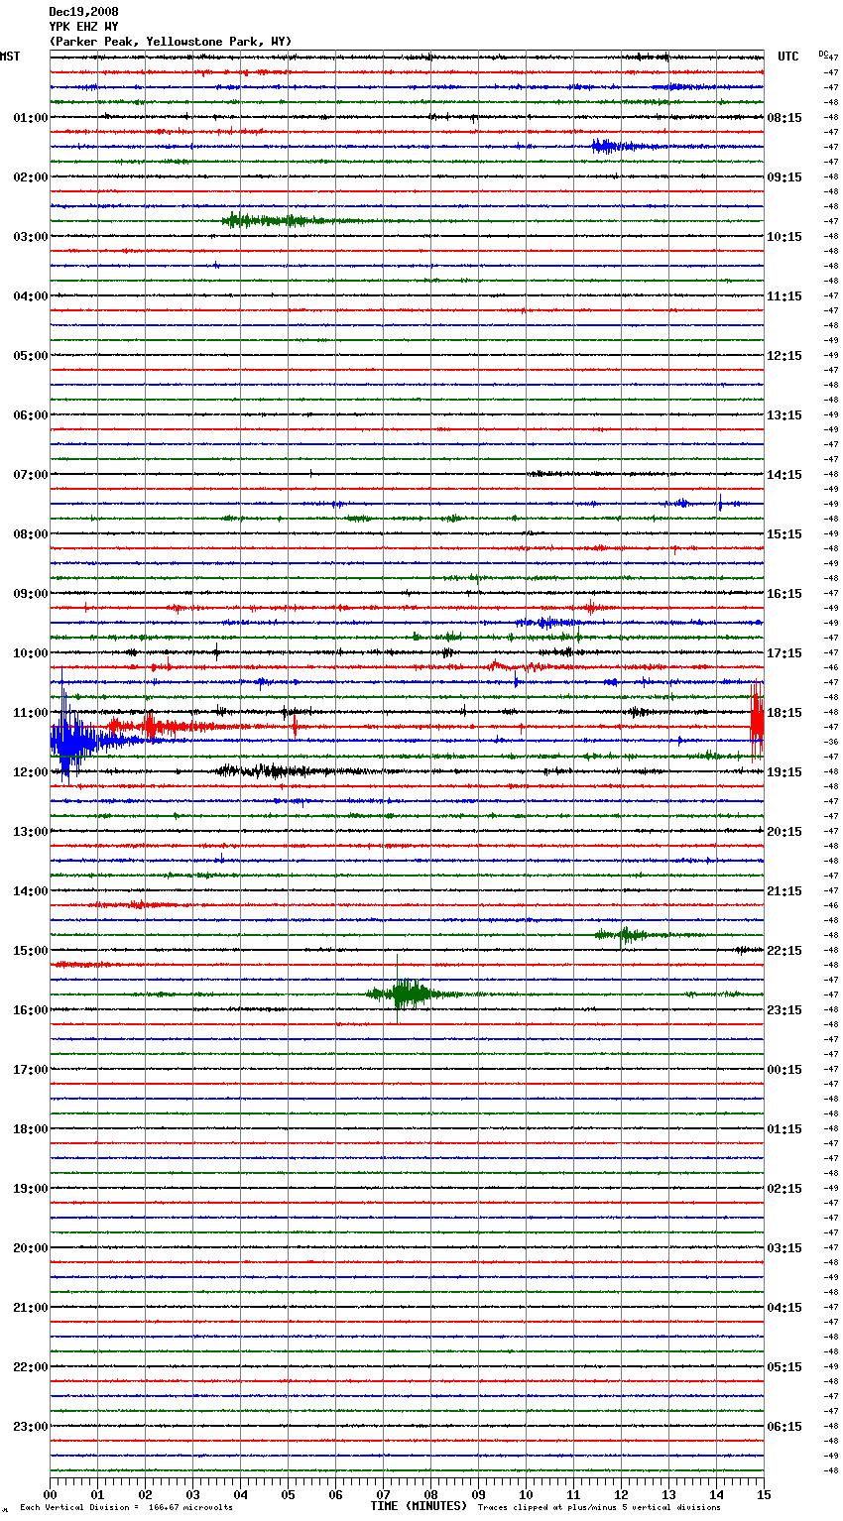This screenshot has height=1521, width=843.
Task: Click the 00:15 UTC time label
Action: pos(784,1070)
